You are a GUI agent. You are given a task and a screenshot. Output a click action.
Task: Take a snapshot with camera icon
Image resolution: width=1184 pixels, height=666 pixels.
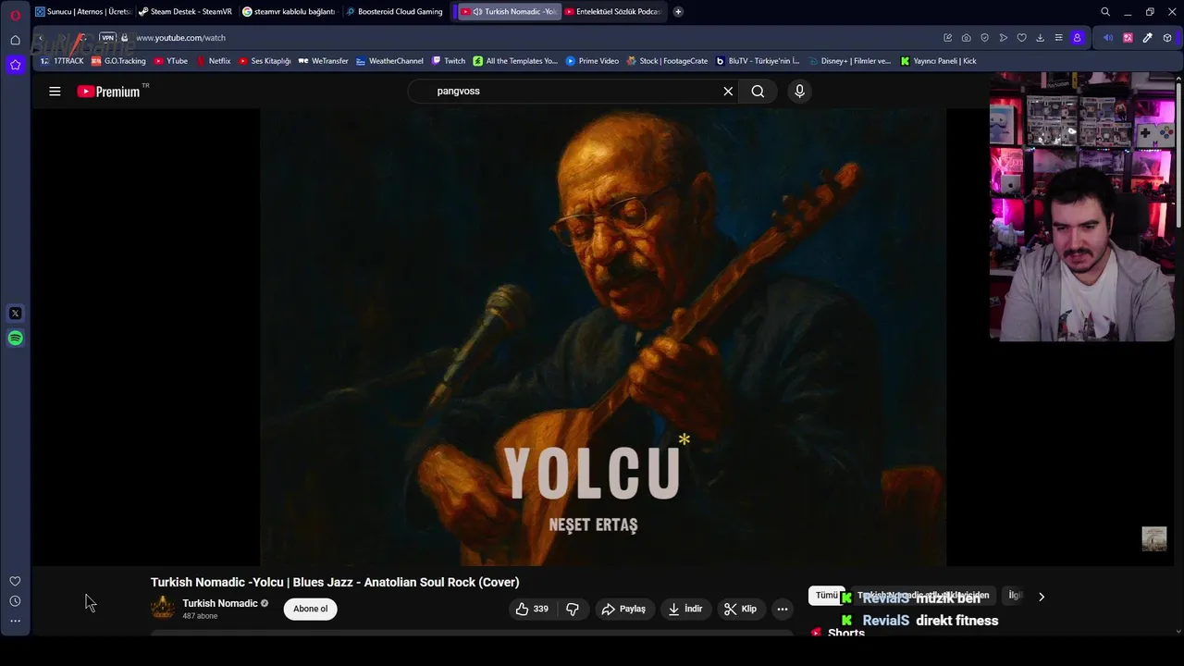(x=966, y=38)
